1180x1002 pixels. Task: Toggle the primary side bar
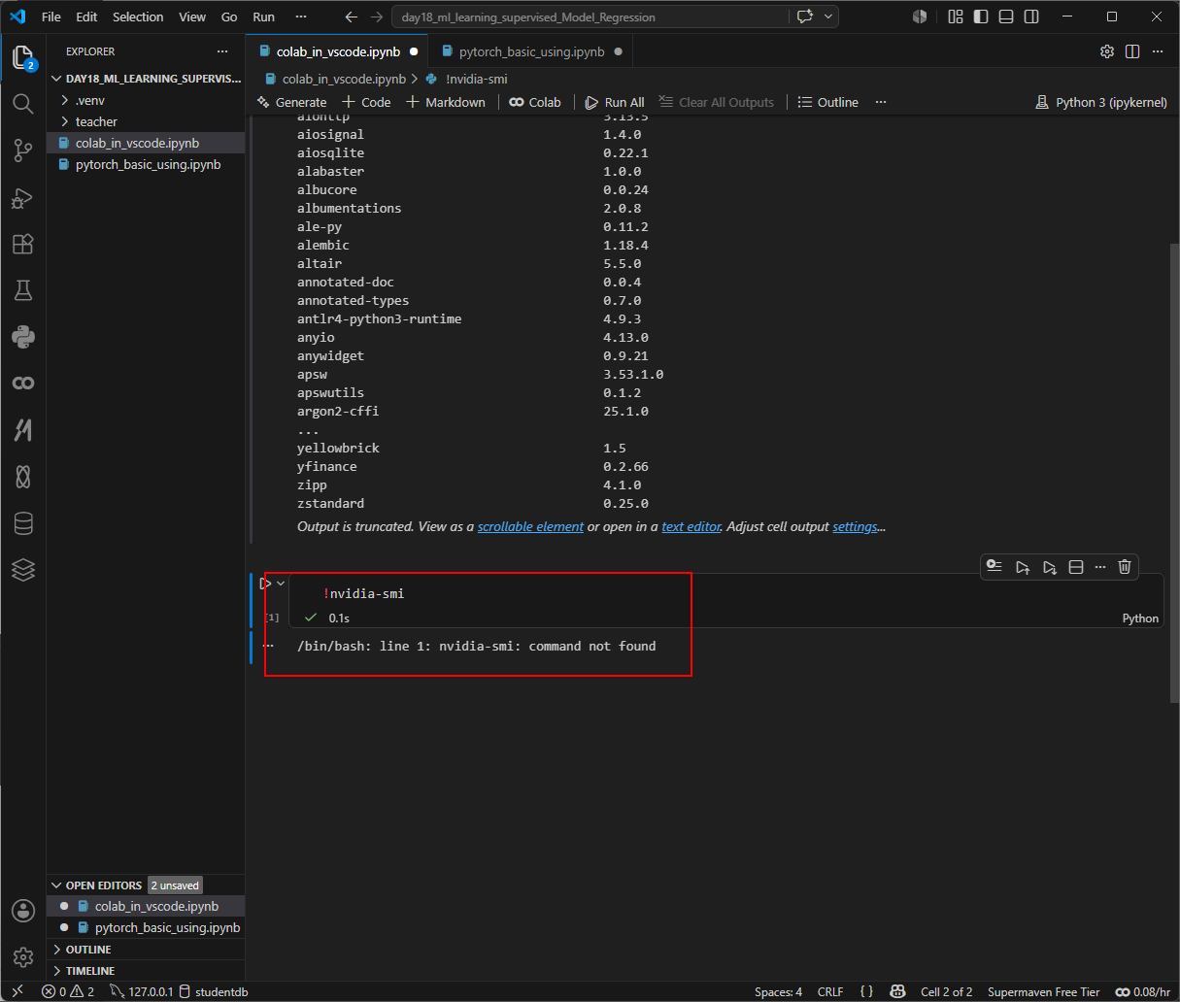[981, 17]
